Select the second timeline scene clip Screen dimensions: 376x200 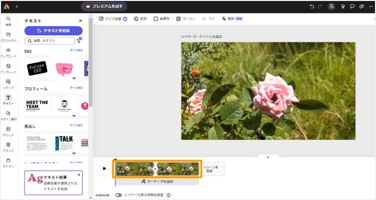[178, 169]
